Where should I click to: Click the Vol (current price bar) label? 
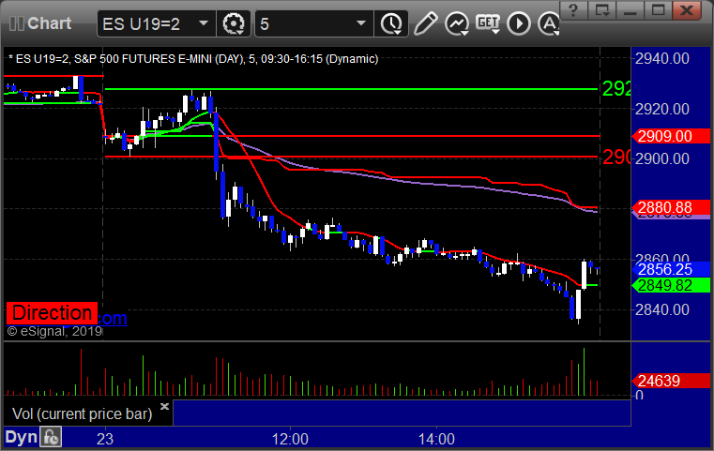point(82,414)
